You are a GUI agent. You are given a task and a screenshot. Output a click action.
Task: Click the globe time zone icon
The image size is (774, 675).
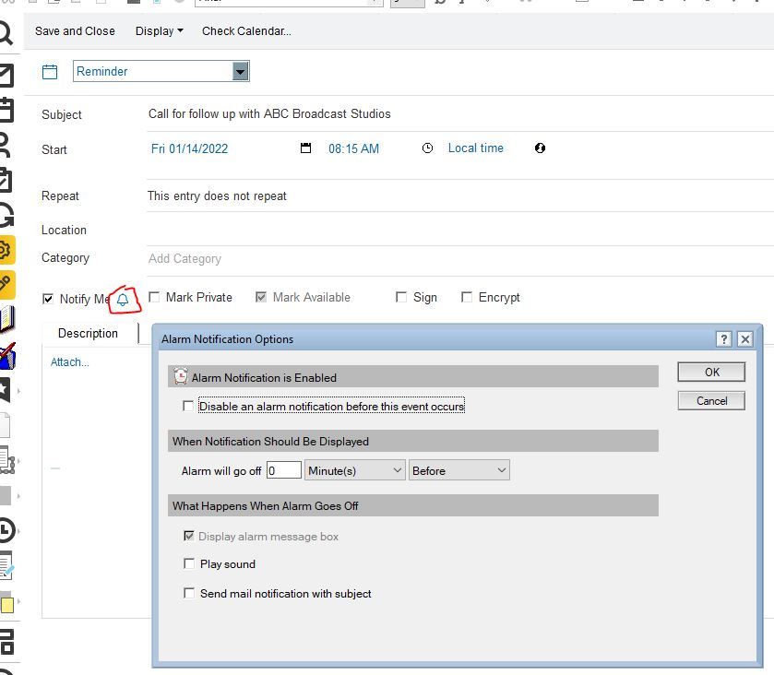[541, 148]
